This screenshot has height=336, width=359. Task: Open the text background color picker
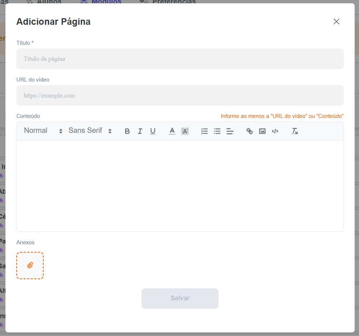[x=185, y=131]
